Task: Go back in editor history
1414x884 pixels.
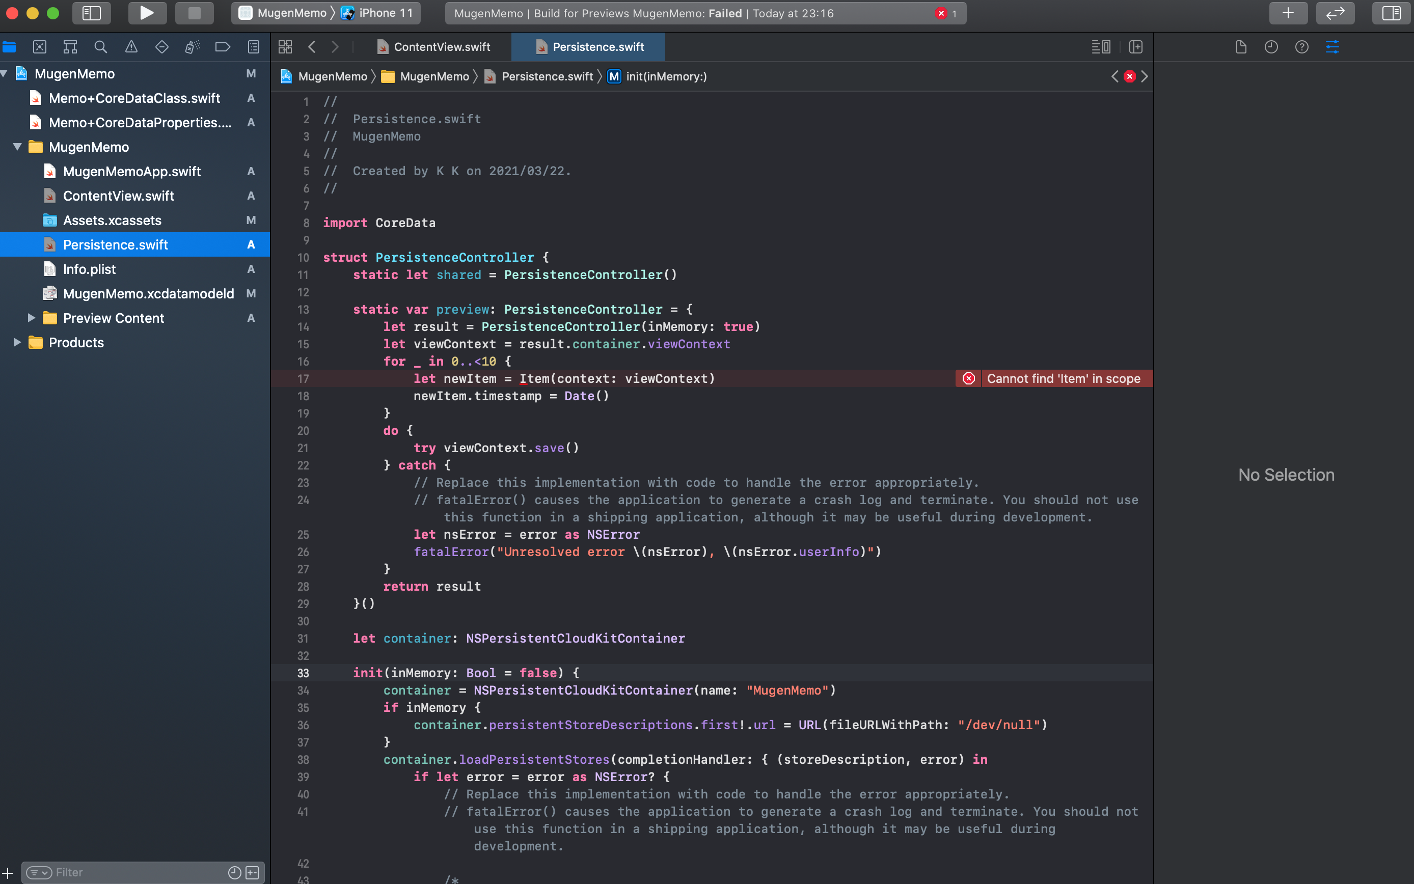Action: (x=312, y=47)
